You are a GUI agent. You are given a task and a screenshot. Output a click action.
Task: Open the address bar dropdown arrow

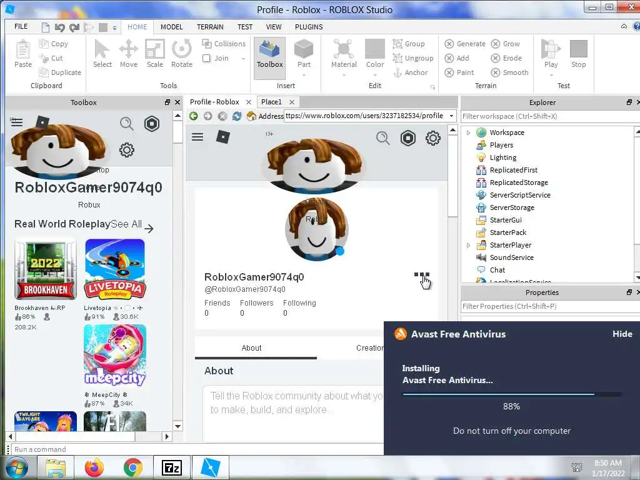[451, 116]
